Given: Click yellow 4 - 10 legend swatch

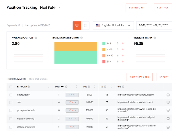Looking at the screenshot, I should pos(104,50).
